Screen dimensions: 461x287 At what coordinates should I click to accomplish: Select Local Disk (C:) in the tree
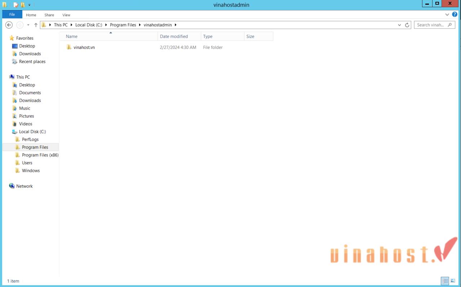coord(32,132)
